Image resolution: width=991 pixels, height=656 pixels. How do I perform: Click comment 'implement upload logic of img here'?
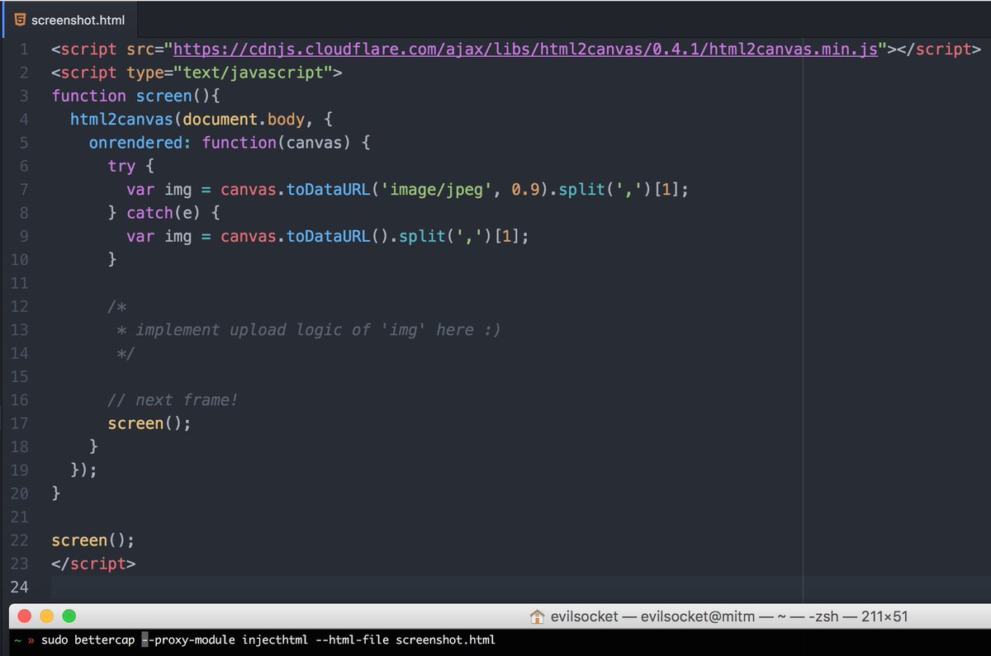pyautogui.click(x=319, y=330)
